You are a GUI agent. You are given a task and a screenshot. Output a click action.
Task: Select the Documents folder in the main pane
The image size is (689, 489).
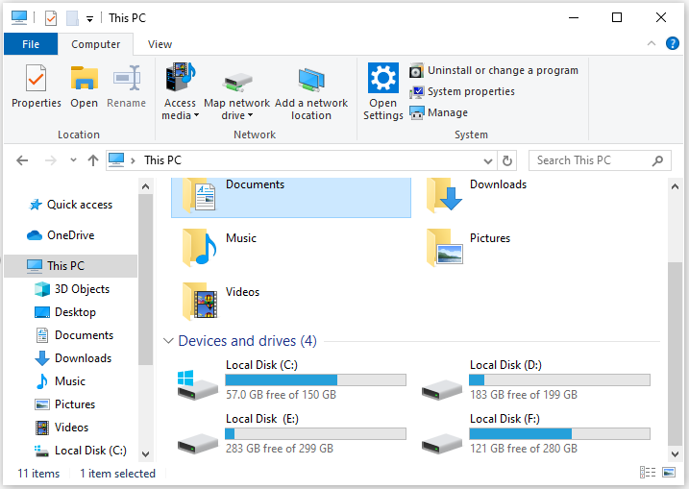coord(291,197)
